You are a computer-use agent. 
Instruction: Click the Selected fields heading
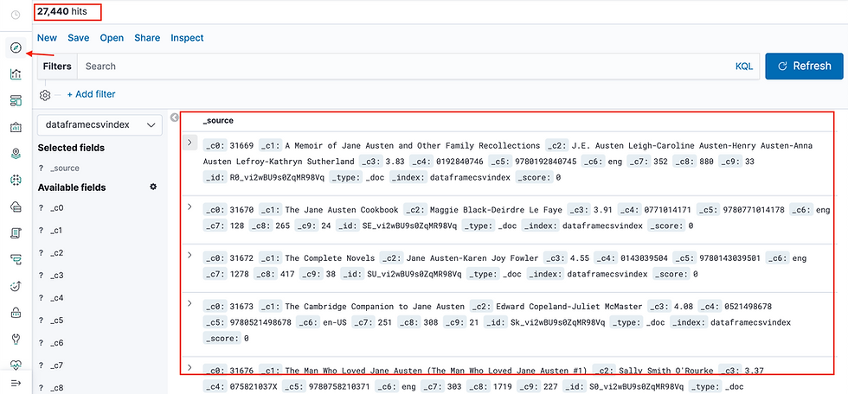[x=71, y=148]
